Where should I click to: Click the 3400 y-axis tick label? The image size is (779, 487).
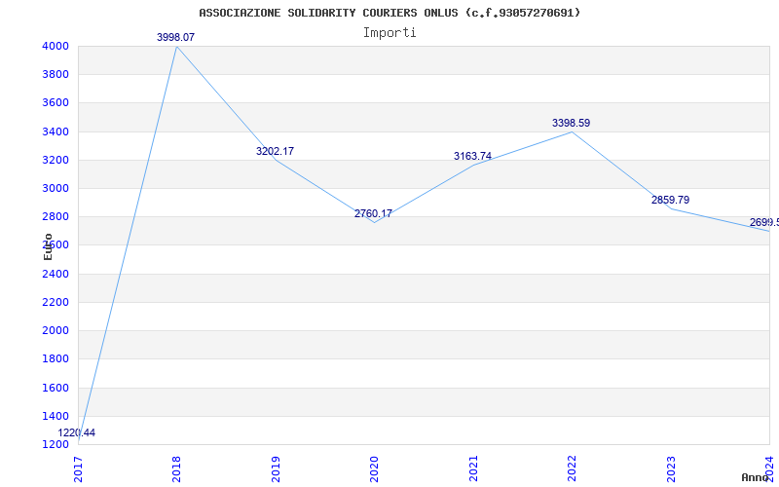(x=56, y=131)
